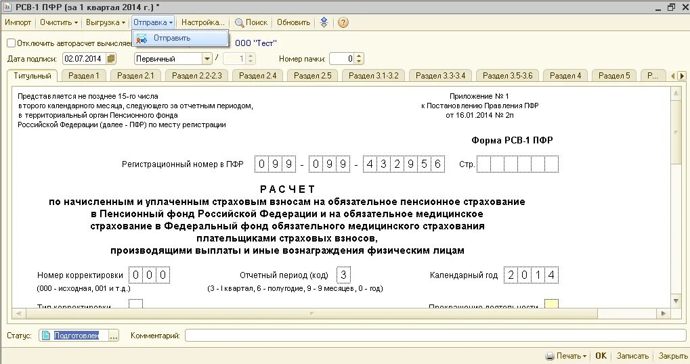Screen dimensions: 690x364
Task: Open the Печать dropdown
Action: point(572,356)
